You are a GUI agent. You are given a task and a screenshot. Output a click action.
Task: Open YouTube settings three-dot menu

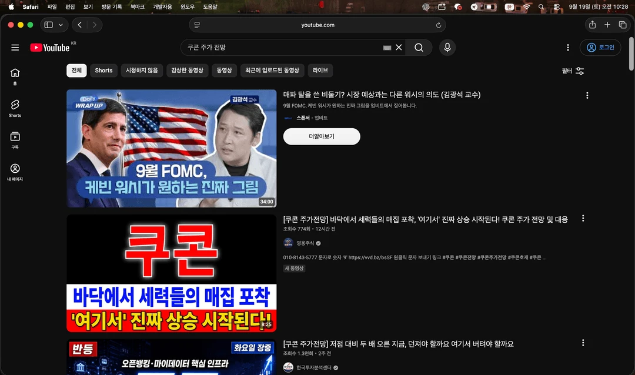click(568, 48)
